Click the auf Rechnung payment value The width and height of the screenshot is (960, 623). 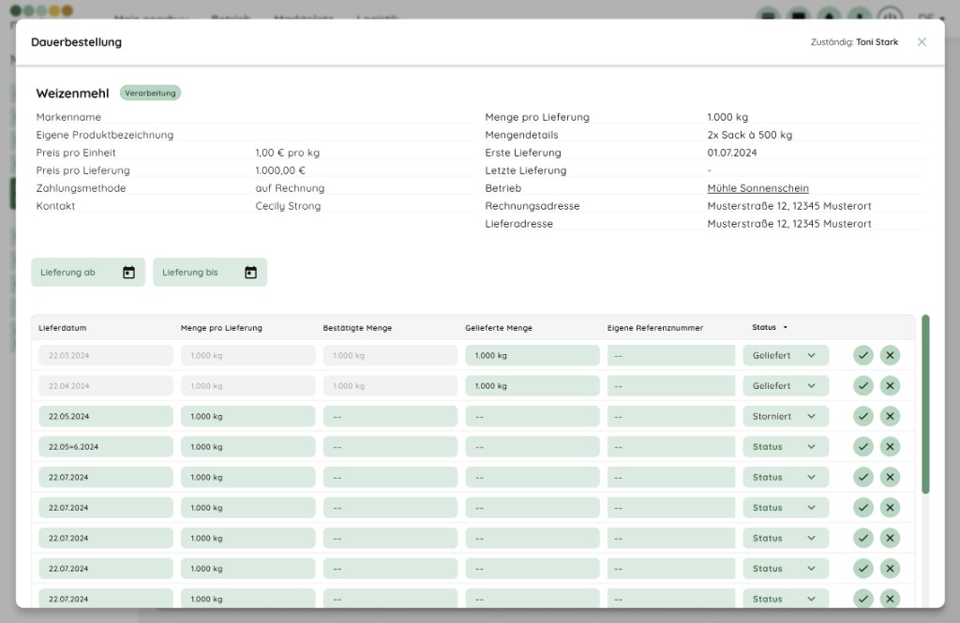click(x=290, y=188)
